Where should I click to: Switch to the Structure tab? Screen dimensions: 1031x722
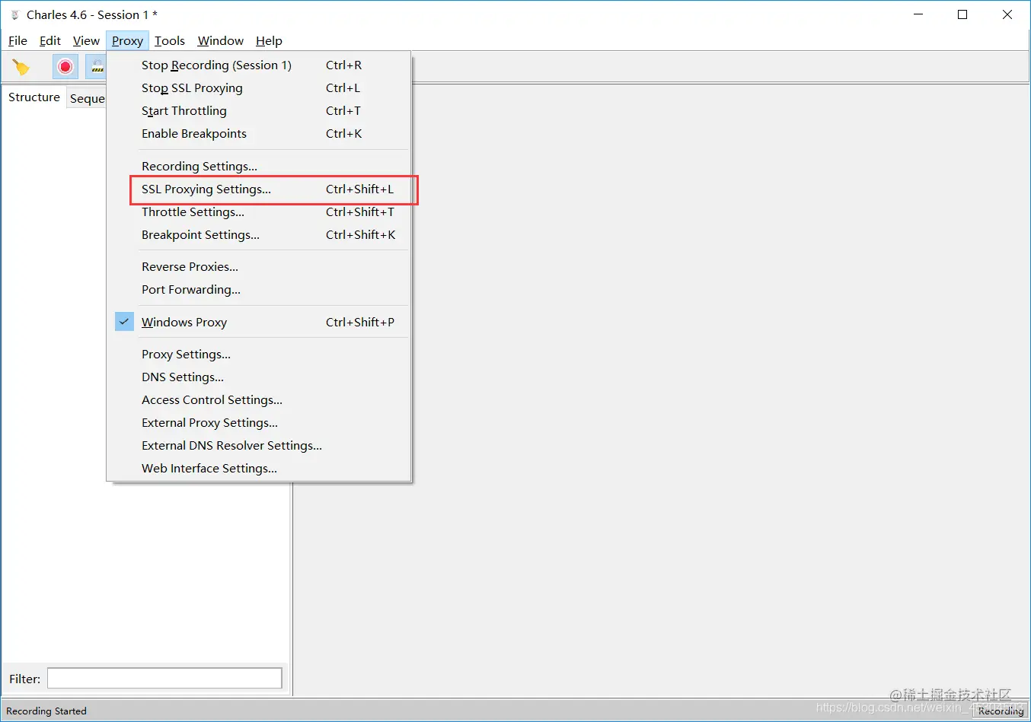pyautogui.click(x=34, y=97)
